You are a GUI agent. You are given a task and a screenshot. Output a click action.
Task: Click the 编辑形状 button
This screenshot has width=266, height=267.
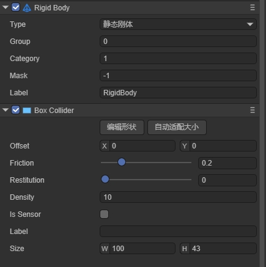[x=122, y=127]
